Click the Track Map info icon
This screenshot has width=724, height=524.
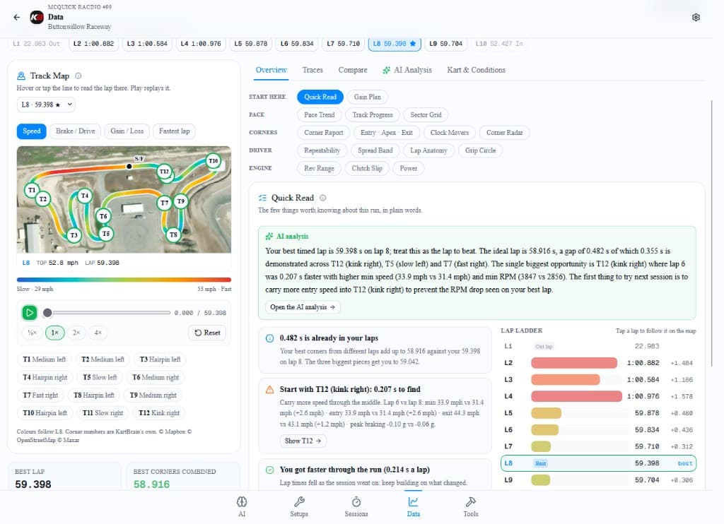coord(78,76)
